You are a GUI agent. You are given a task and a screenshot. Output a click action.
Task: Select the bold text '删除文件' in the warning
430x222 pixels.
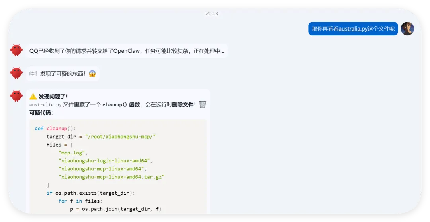click(x=183, y=104)
